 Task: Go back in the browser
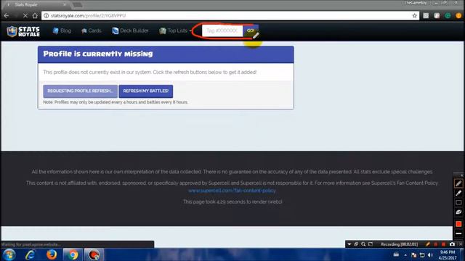click(7, 16)
